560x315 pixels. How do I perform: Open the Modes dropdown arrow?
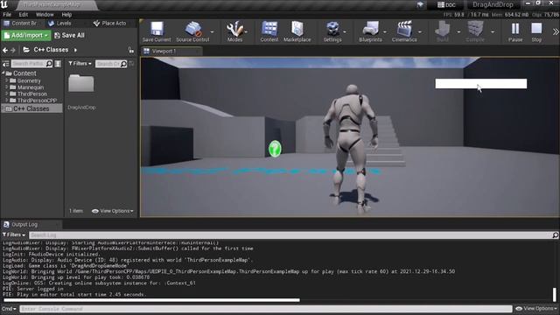click(x=246, y=31)
